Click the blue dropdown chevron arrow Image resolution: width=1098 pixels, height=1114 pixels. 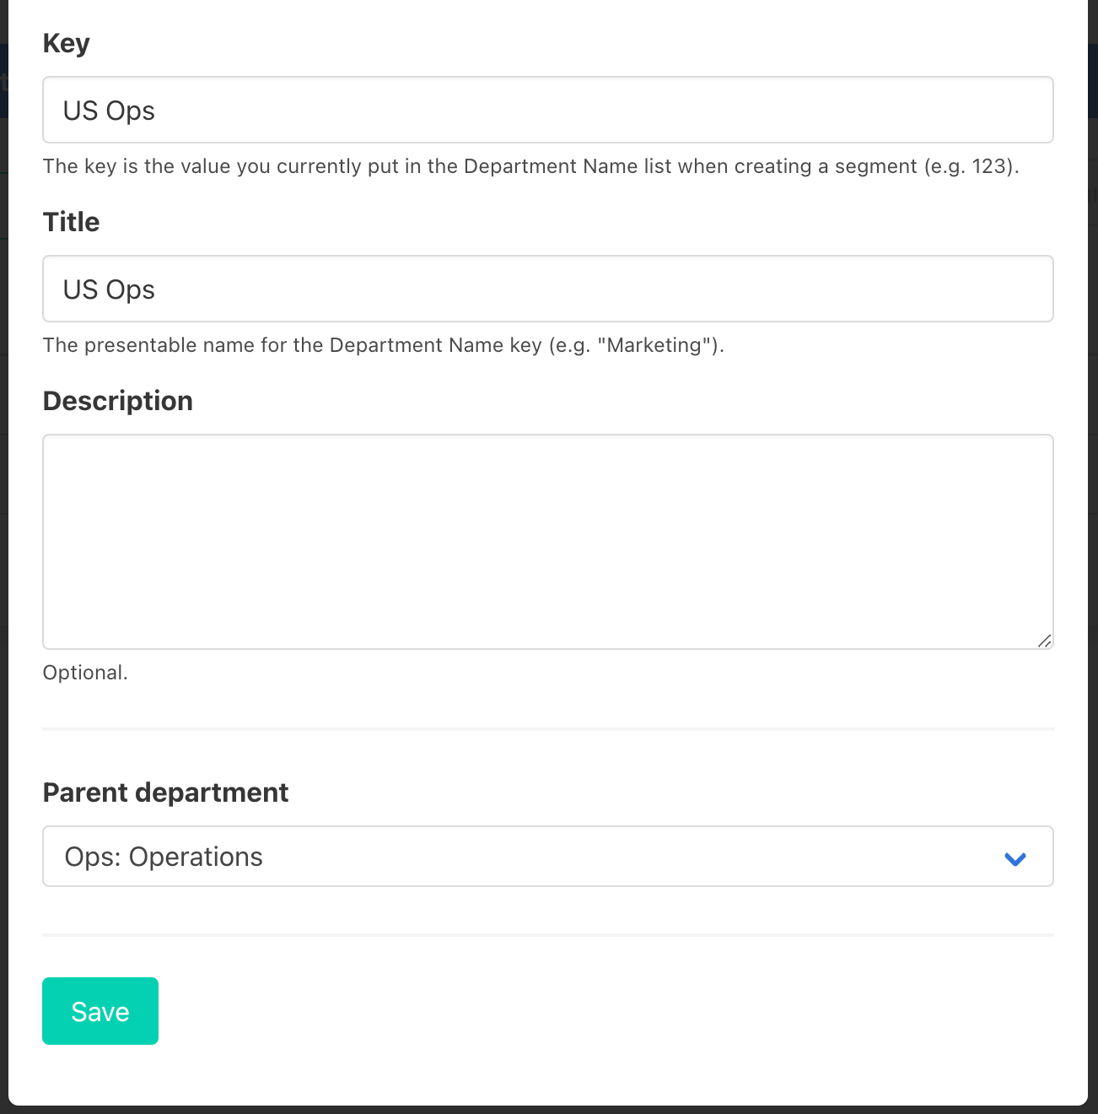pos(1015,858)
